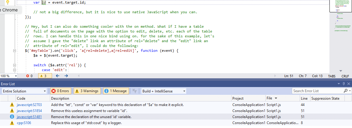The width and height of the screenshot is (352, 128).
Task: Open the javascript:S1481 rule link
Action: pos(29,117)
